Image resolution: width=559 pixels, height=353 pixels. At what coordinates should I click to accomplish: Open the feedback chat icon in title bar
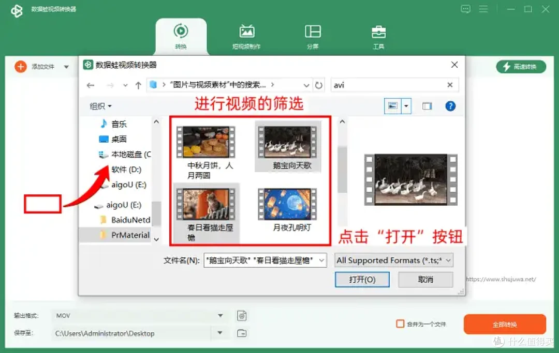pos(465,9)
